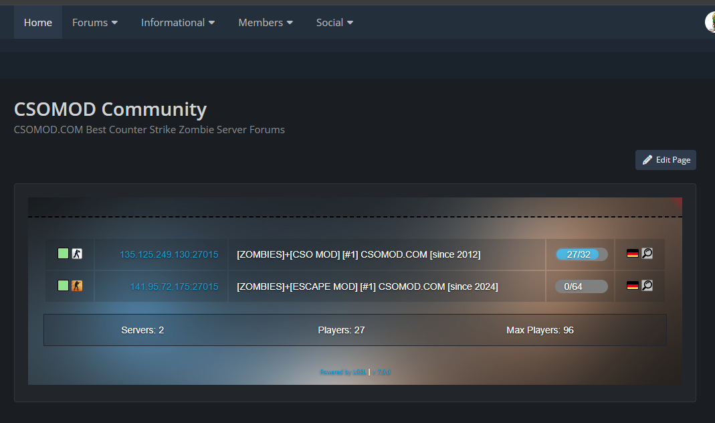Open server address 135.125.249.130:27015
Image resolution: width=715 pixels, height=423 pixels.
point(169,254)
